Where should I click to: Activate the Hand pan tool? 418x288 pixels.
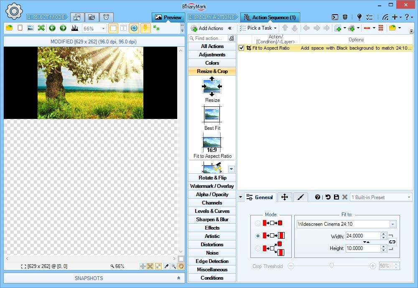(181, 266)
